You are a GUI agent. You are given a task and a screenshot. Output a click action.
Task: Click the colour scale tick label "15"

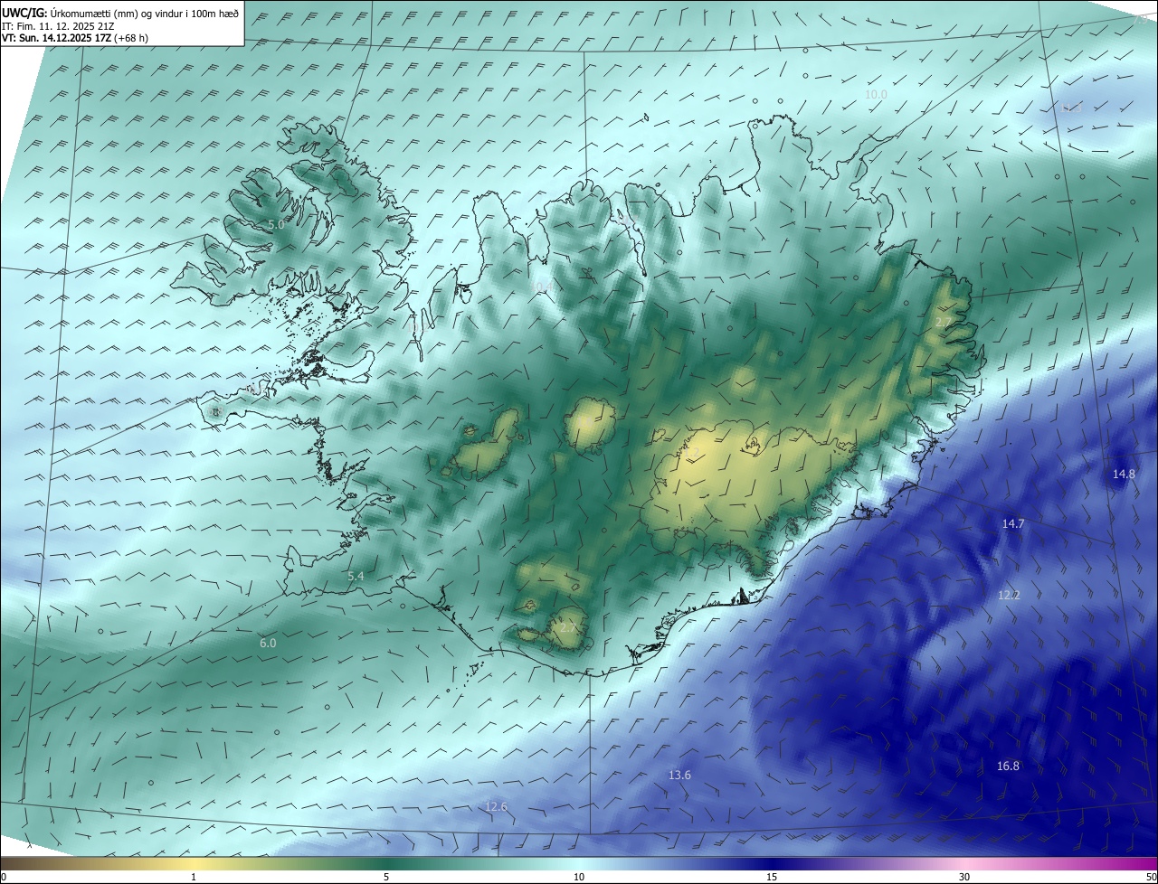(772, 877)
